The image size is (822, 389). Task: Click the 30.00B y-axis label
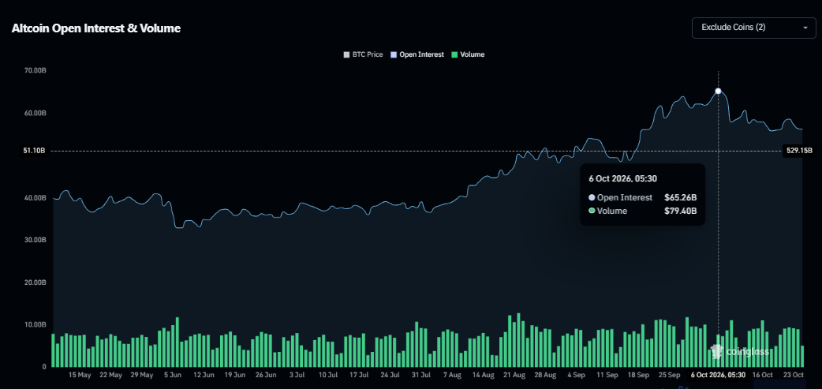pos(36,240)
